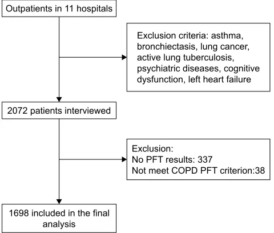The height and width of the screenshot is (233, 274).
Task: Click arrowhead pointing to PFT exclusion box
Action: click(x=124, y=159)
